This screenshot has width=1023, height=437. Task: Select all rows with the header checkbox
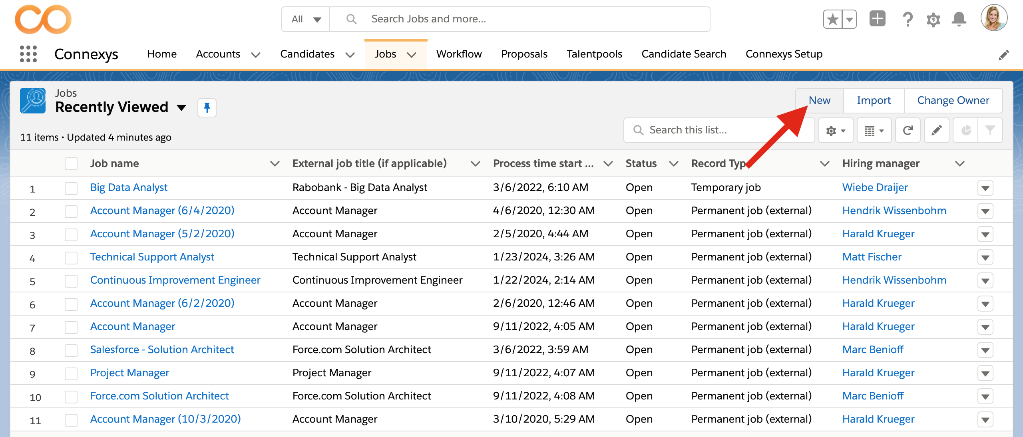(71, 164)
